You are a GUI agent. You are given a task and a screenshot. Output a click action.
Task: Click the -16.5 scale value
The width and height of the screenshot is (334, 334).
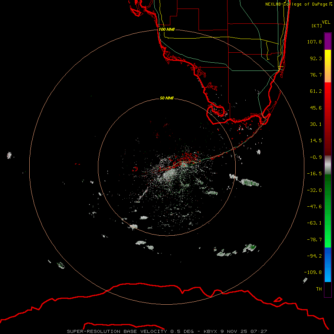tap(314, 174)
